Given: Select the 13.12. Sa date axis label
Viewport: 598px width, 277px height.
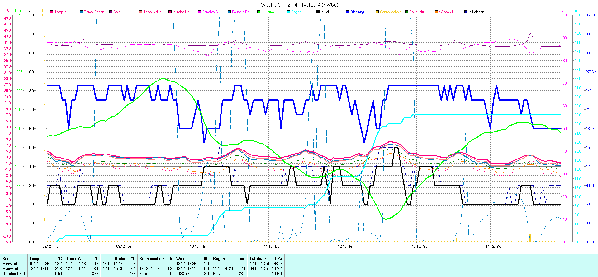Looking at the screenshot, I should click(x=419, y=247).
